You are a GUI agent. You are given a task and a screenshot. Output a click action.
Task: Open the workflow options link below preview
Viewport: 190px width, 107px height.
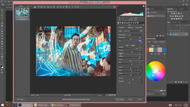coord(76,99)
